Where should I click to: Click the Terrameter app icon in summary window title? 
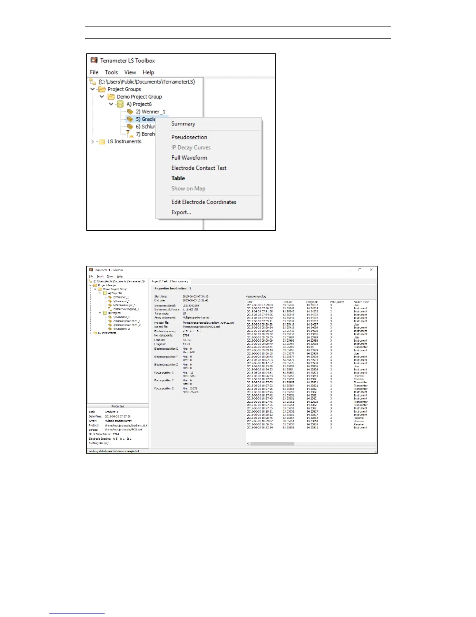click(x=91, y=270)
